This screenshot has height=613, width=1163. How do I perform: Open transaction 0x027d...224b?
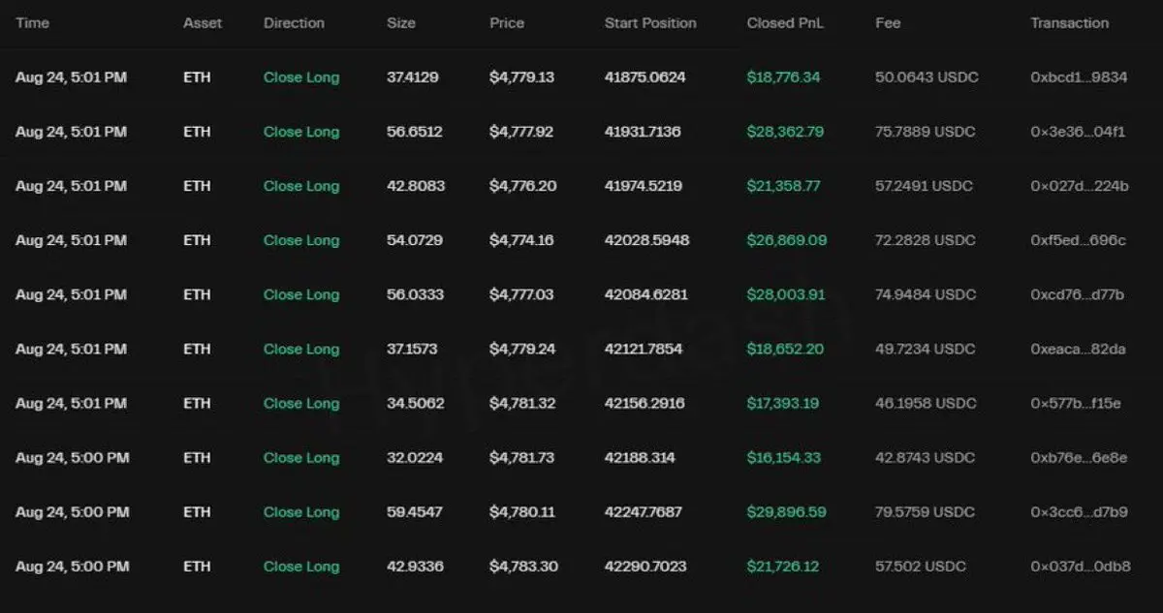1080,186
